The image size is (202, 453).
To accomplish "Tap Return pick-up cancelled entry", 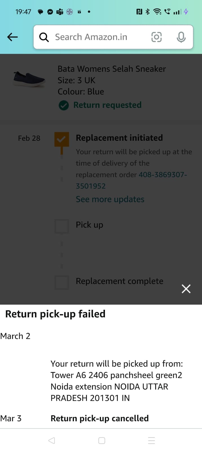I will point(100,418).
